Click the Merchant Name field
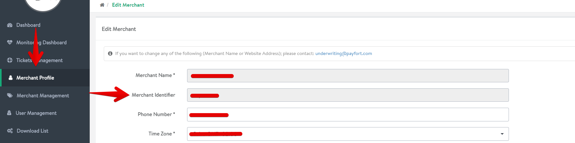575x143 pixels. (x=348, y=76)
